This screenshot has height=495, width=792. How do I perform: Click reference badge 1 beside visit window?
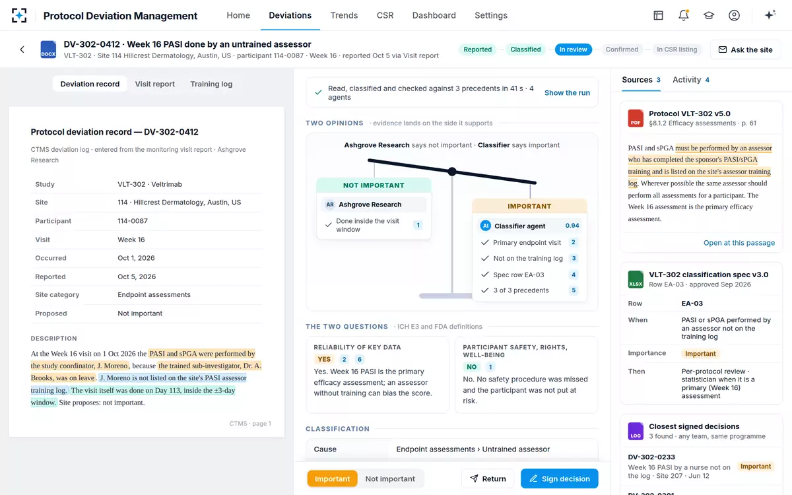click(417, 225)
